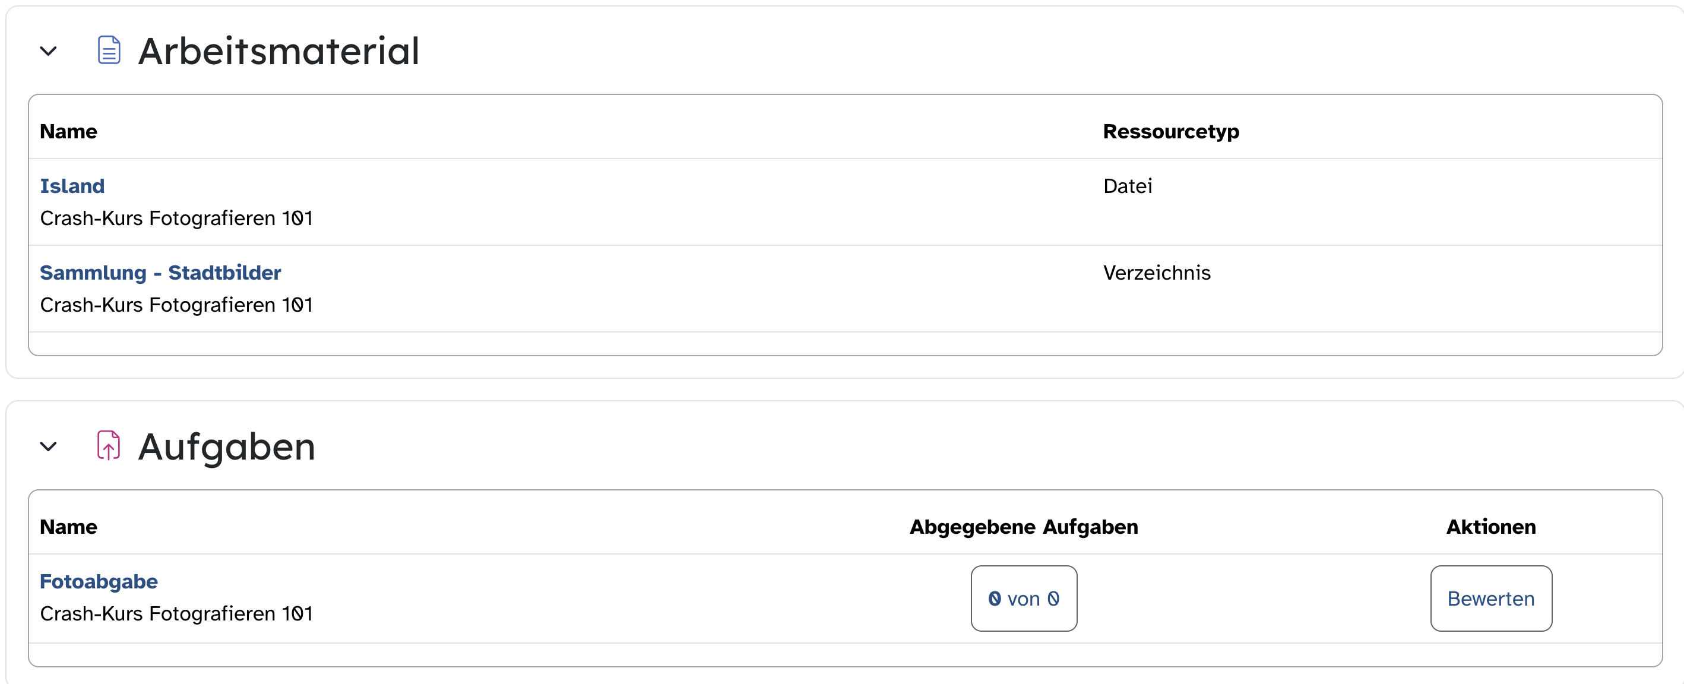
Task: Click the Ressourcetyp column header
Action: coord(1171,131)
